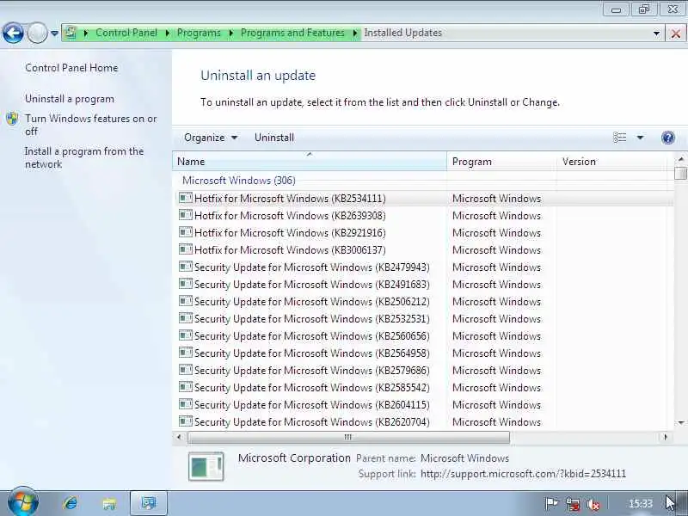Expand the arrow after Programs and Features
Screen dimensions: 688x516
[x=354, y=33]
